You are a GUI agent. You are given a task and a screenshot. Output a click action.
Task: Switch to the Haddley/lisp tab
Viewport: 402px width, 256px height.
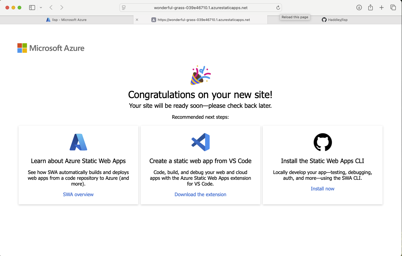[335, 19]
